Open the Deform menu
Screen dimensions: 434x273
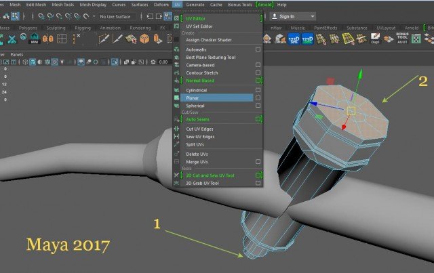[x=161, y=5]
